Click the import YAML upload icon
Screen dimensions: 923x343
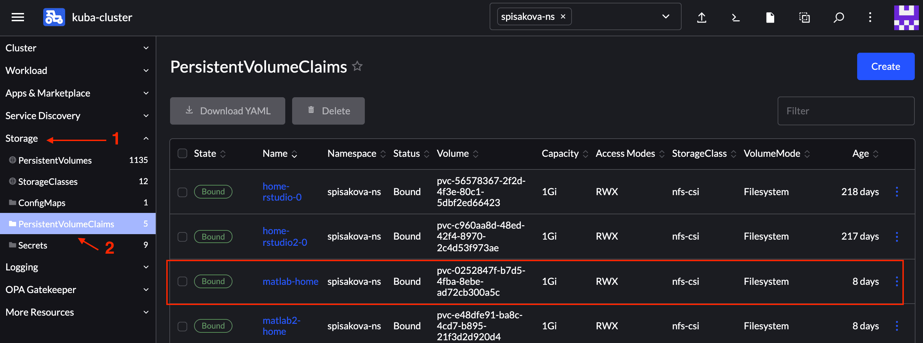coord(701,17)
